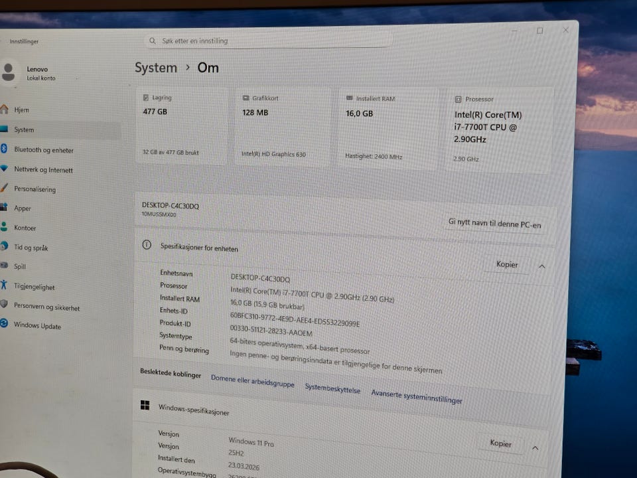637x478 pixels.
Task: Click the Tid og språk globe icon
Action: coord(4,246)
